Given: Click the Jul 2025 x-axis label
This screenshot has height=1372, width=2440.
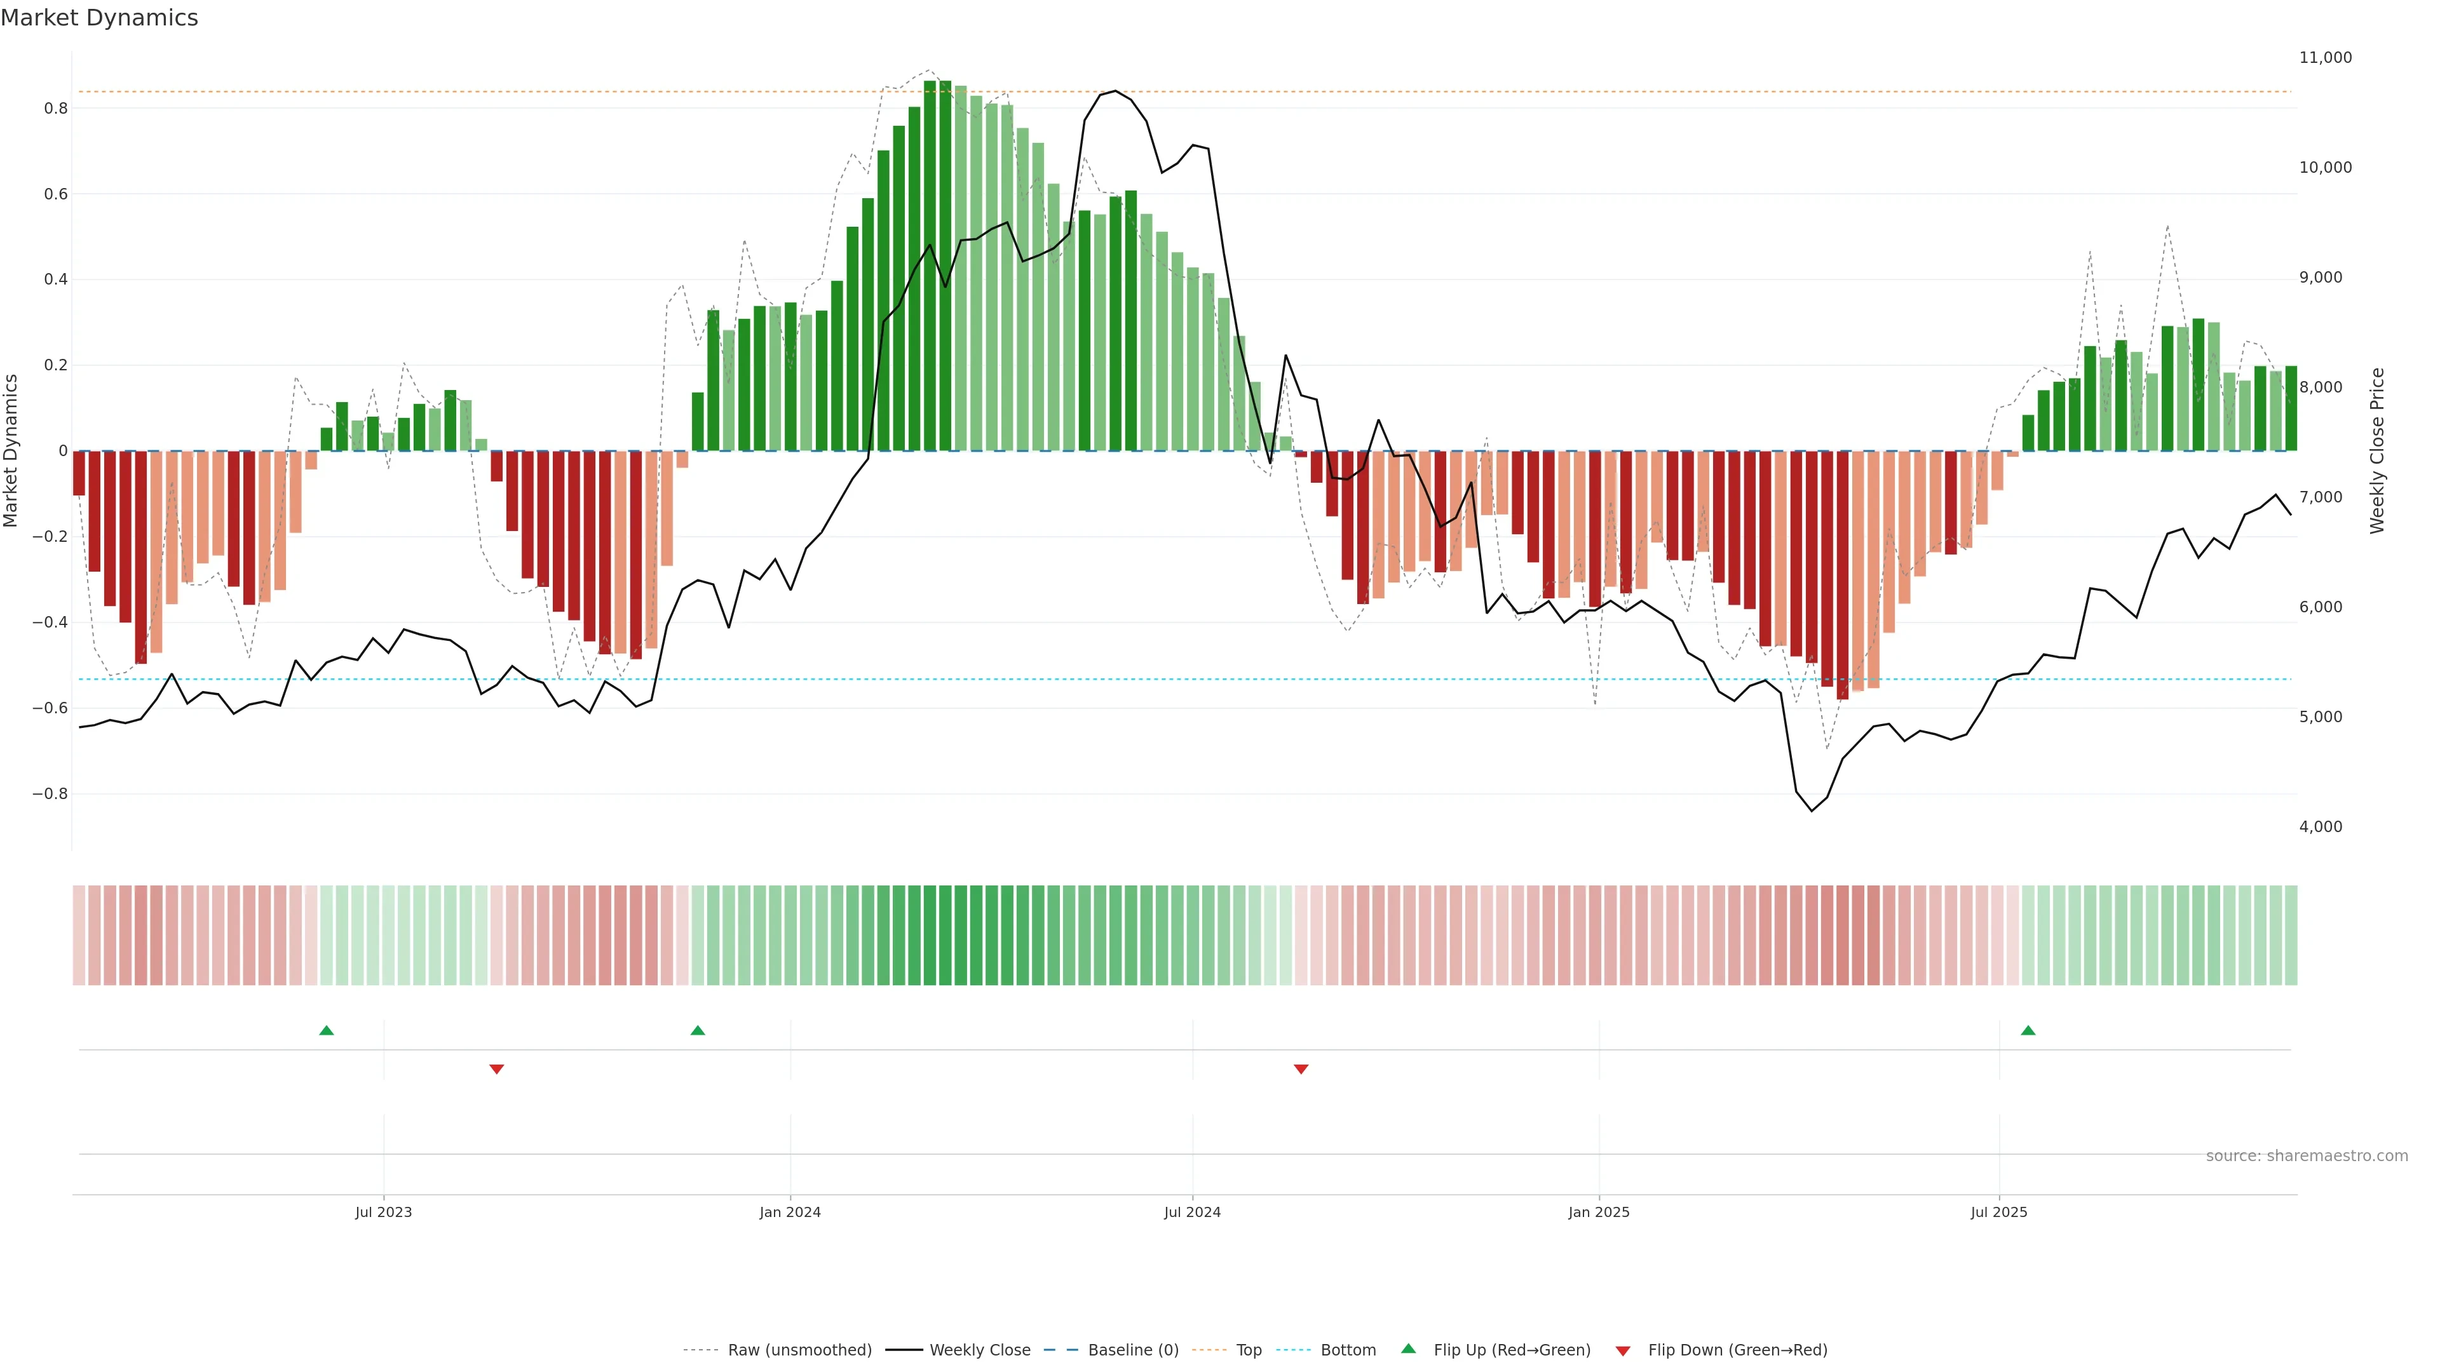Looking at the screenshot, I should (1998, 1212).
